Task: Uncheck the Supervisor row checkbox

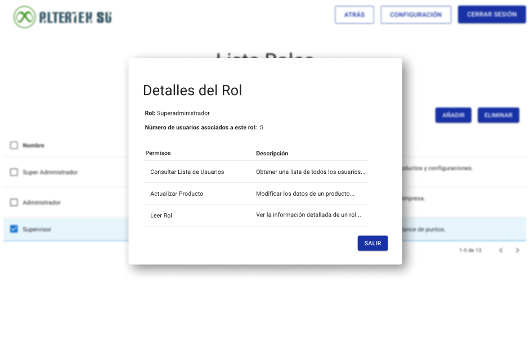Action: pyautogui.click(x=14, y=229)
